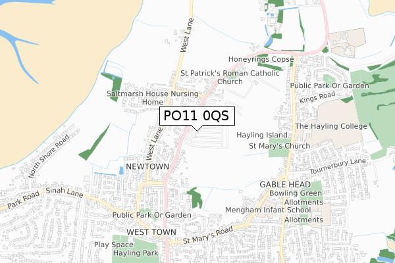The image size is (395, 263).
Task: Click the Kings Road label
Action: click(x=317, y=97)
